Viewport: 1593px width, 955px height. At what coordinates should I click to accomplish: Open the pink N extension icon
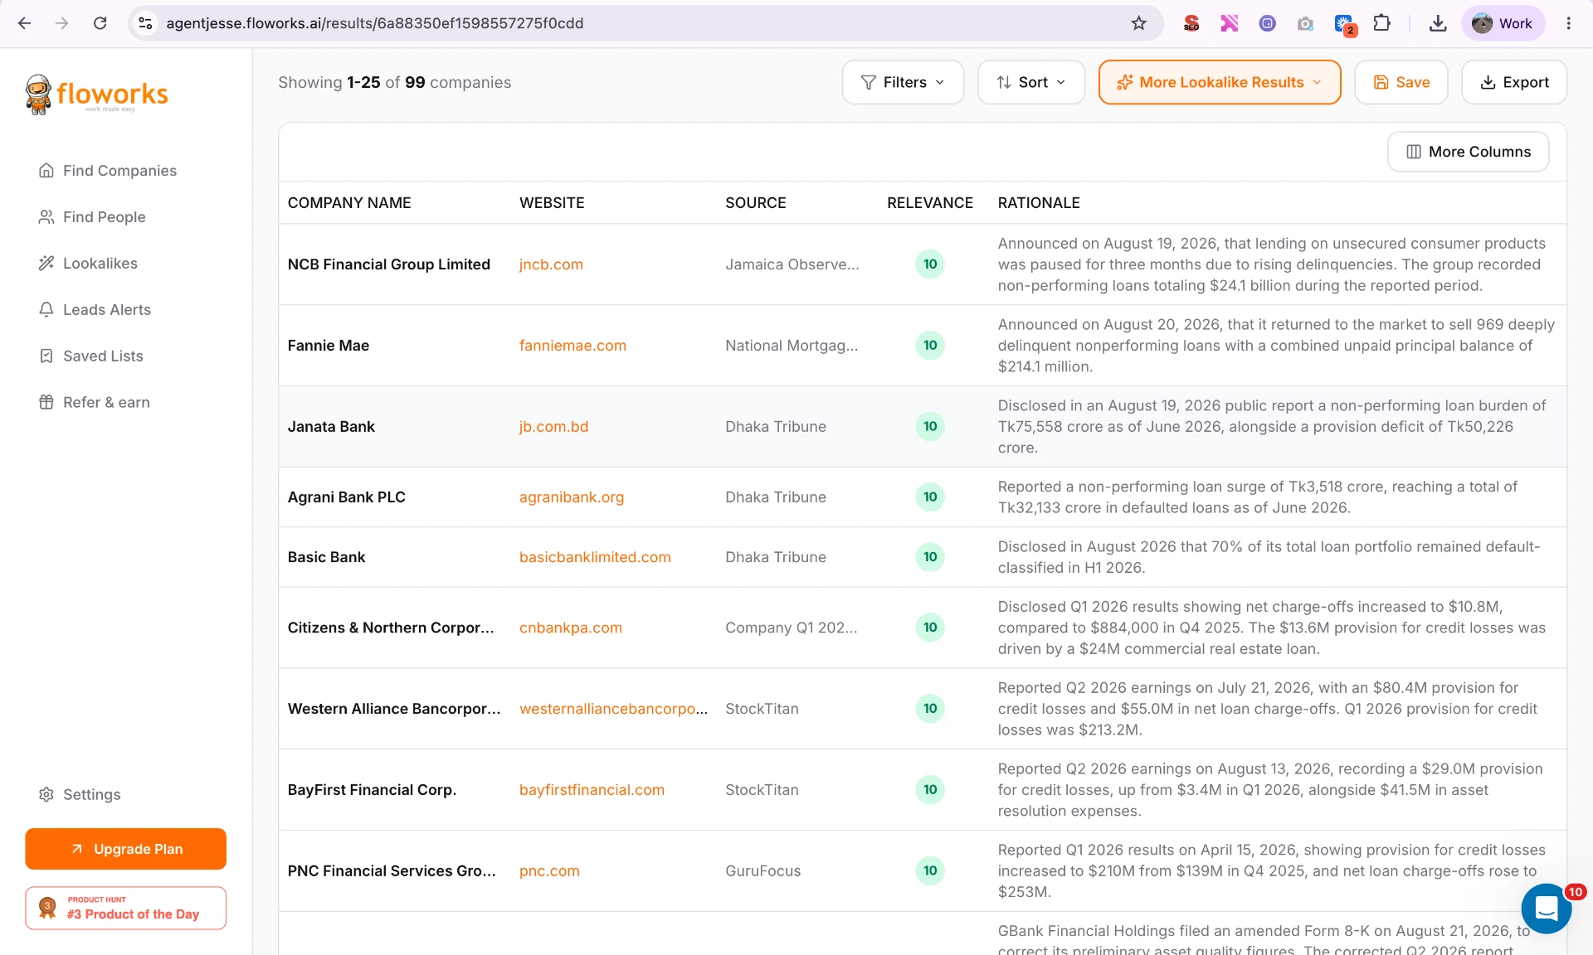1230,23
